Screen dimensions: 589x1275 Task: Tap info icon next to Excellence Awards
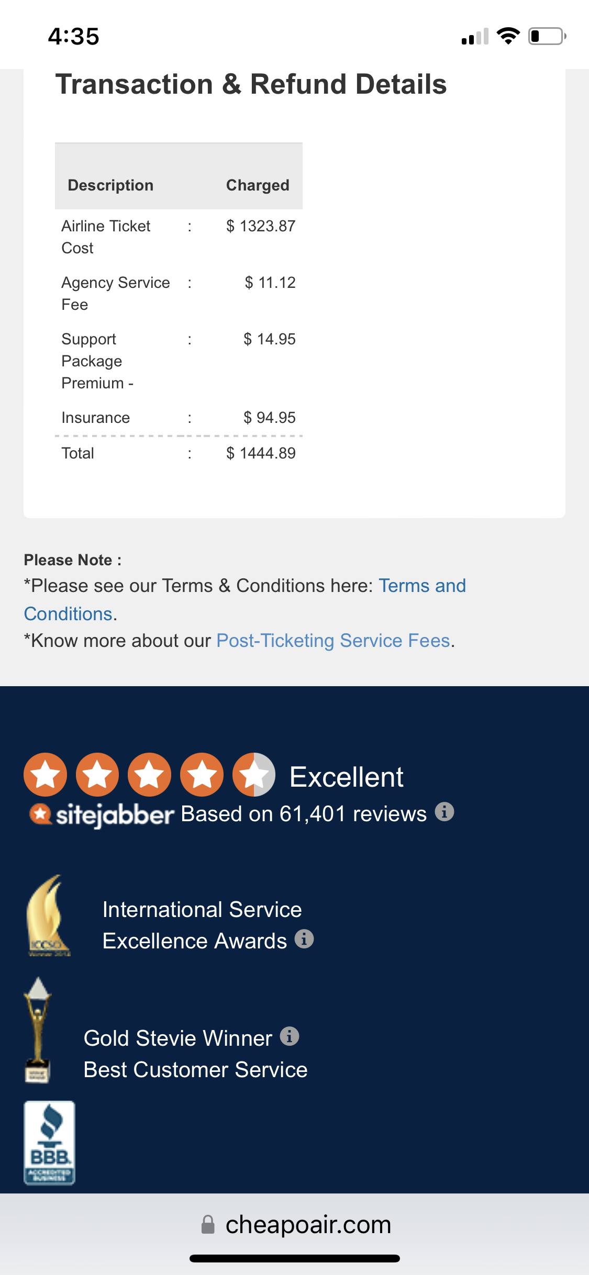304,939
